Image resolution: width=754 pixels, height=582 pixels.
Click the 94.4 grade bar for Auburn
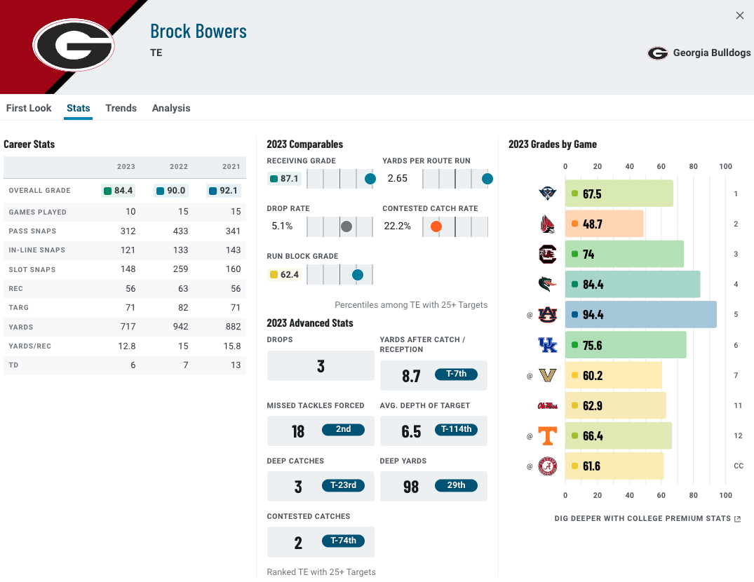640,315
